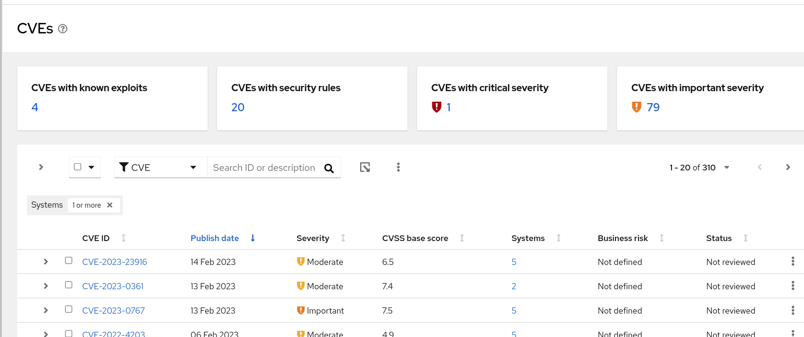804x337 pixels.
Task: Sort by CVSS base score arrows
Action: pyautogui.click(x=462, y=238)
